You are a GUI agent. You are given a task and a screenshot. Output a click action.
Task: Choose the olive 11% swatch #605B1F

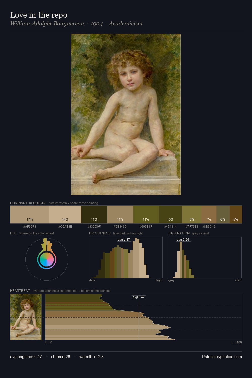pyautogui.click(x=146, y=214)
